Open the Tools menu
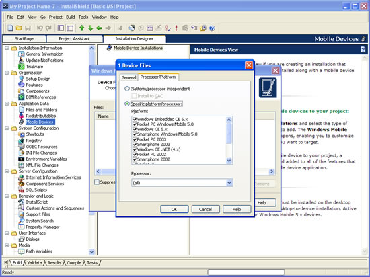 click(x=83, y=17)
